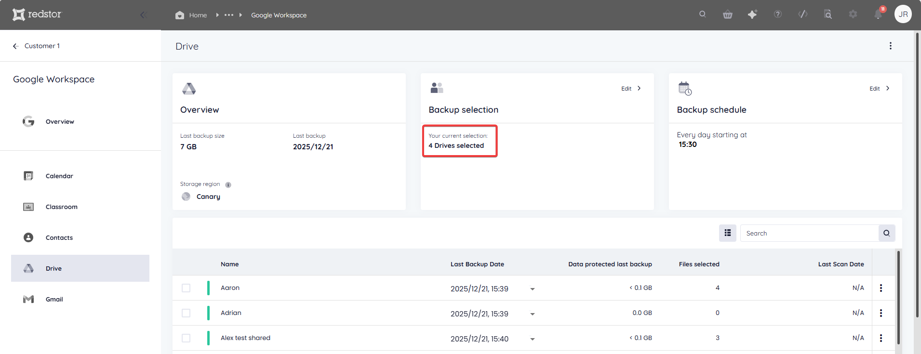This screenshot has width=921, height=354.
Task: Select the checkbox for Adrian
Action: click(186, 313)
